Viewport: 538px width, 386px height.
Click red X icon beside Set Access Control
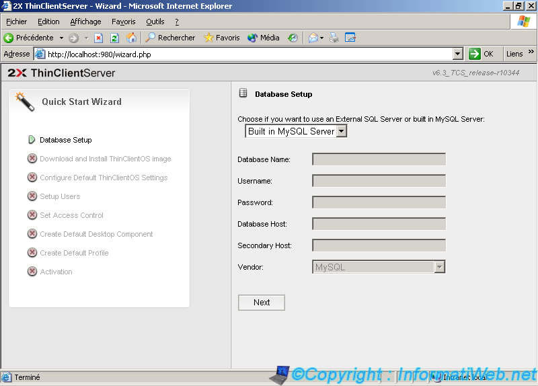point(32,215)
